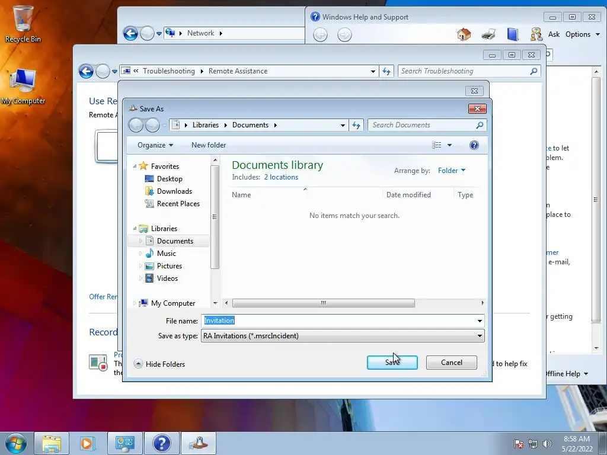Open Save As address dropdown arrow
Viewport: 607px width, 455px height.
pyautogui.click(x=343, y=126)
